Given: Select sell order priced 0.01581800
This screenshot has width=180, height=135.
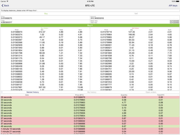Looking at the screenshot, I should (135, 53).
